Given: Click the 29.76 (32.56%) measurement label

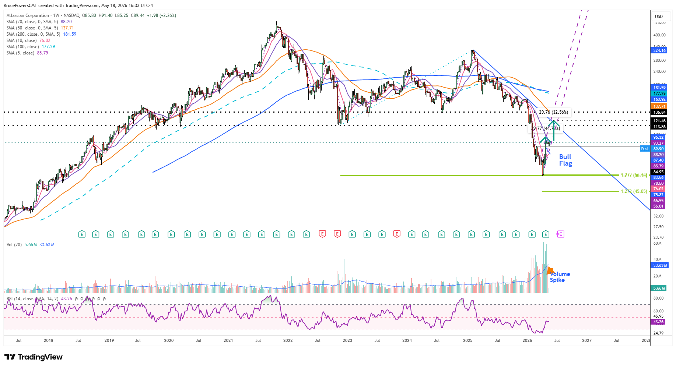Looking at the screenshot, I should [553, 112].
